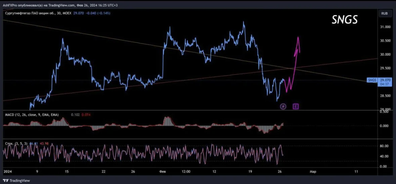Click the Мар date label on time axis

[313, 172]
